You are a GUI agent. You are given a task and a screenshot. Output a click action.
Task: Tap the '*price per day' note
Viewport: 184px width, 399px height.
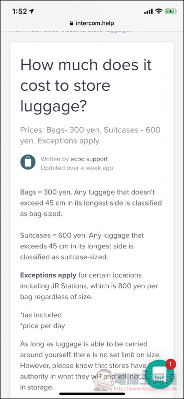point(42,326)
